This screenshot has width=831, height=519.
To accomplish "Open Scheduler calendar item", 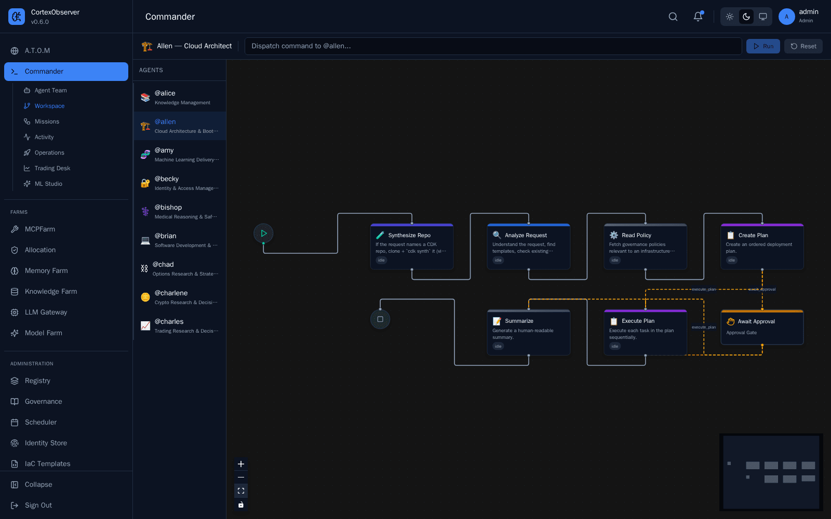I will tap(66, 422).
